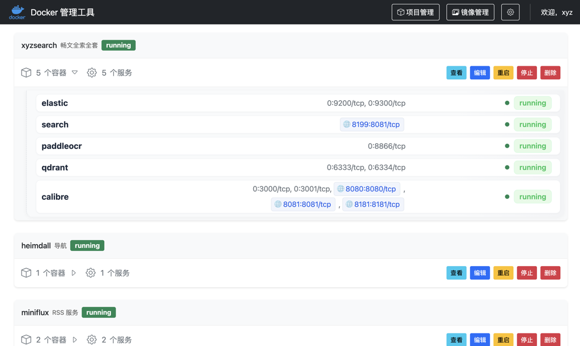Select the search container name
The width and height of the screenshot is (580, 346).
pos(55,125)
